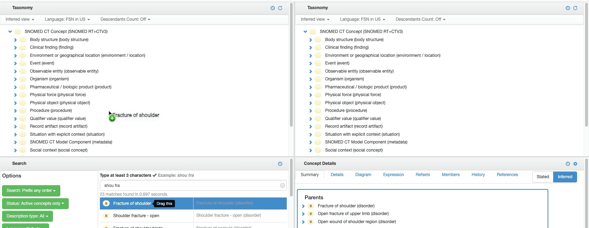This screenshot has width=589, height=228.
Task: Expand parent 'Fracture of shoulder (disorder)' in Concept Details
Action: [x=303, y=206]
